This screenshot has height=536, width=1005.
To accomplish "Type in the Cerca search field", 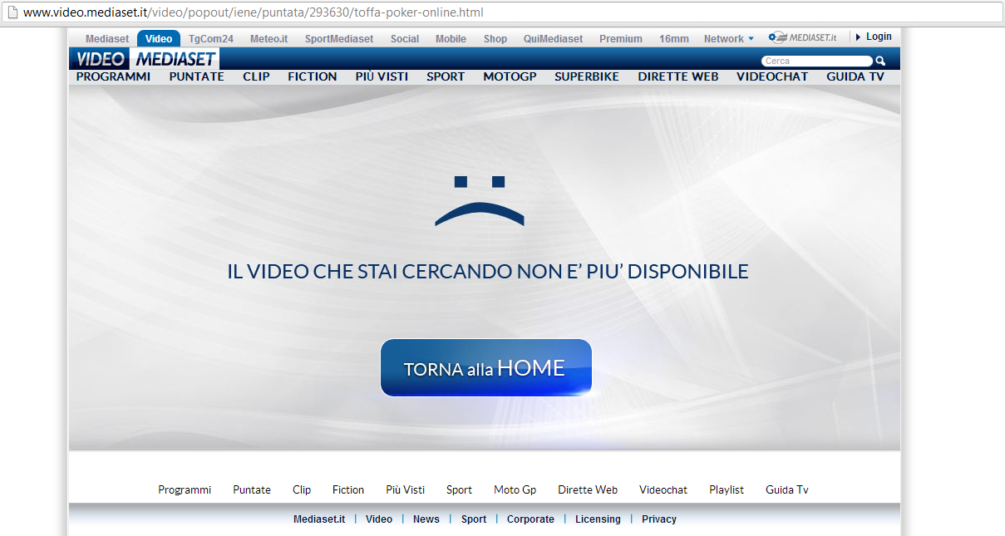I will point(816,61).
